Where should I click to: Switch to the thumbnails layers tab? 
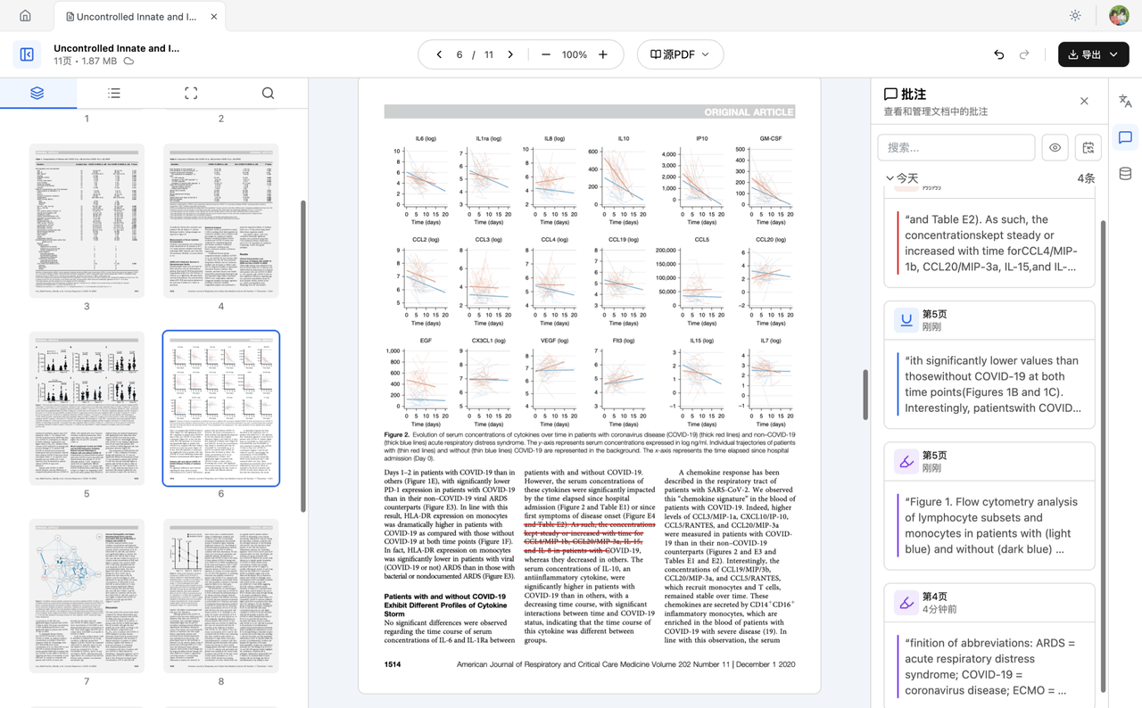pyautogui.click(x=37, y=93)
